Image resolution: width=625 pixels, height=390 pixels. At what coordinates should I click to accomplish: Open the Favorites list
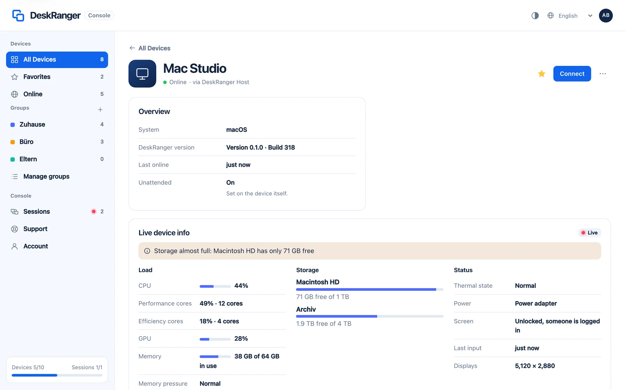point(57,77)
